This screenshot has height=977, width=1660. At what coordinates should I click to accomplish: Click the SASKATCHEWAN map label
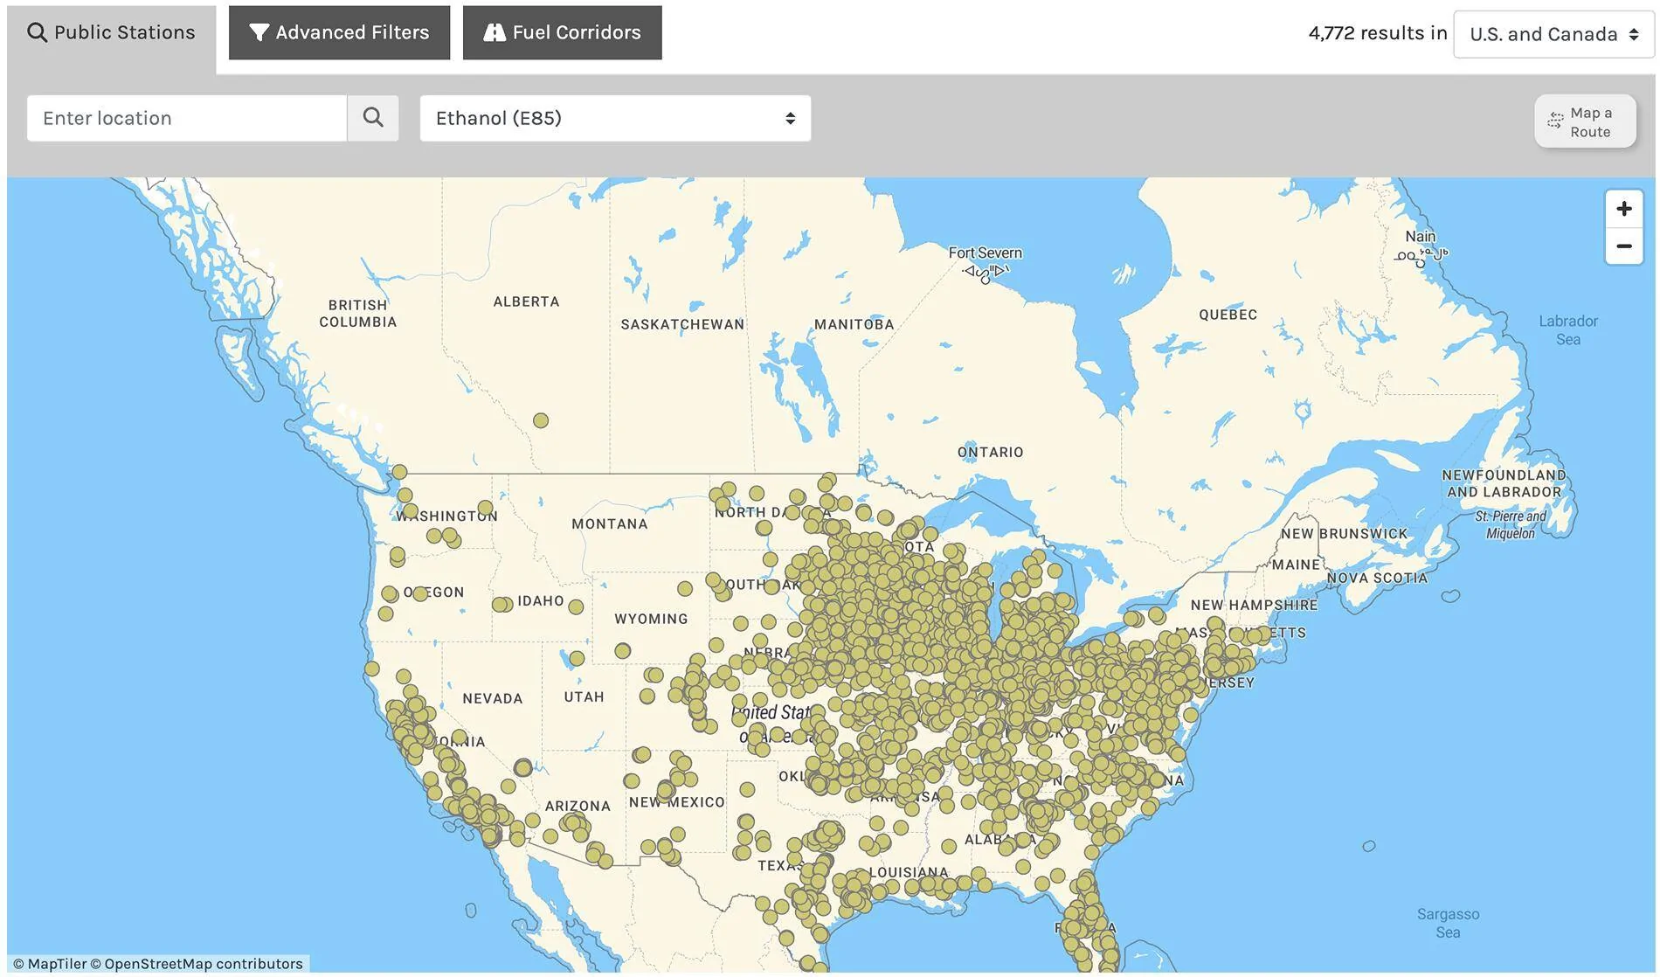click(x=682, y=324)
